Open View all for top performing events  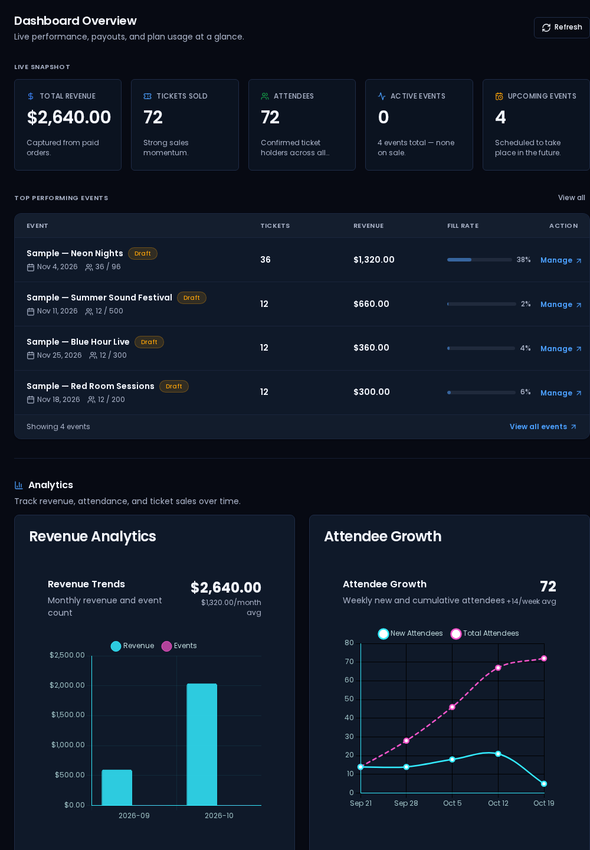(572, 198)
